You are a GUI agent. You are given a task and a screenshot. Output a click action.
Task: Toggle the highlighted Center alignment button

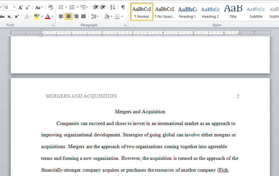[69, 16]
